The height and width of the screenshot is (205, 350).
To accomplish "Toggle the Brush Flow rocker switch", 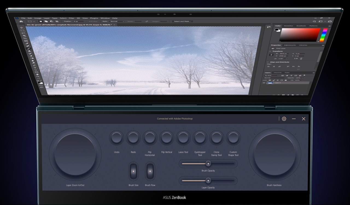I will (x=150, y=171).
